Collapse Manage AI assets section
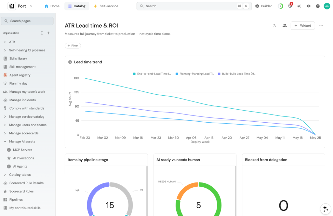Viewport: 333px width, 216px height. pyautogui.click(x=5, y=142)
